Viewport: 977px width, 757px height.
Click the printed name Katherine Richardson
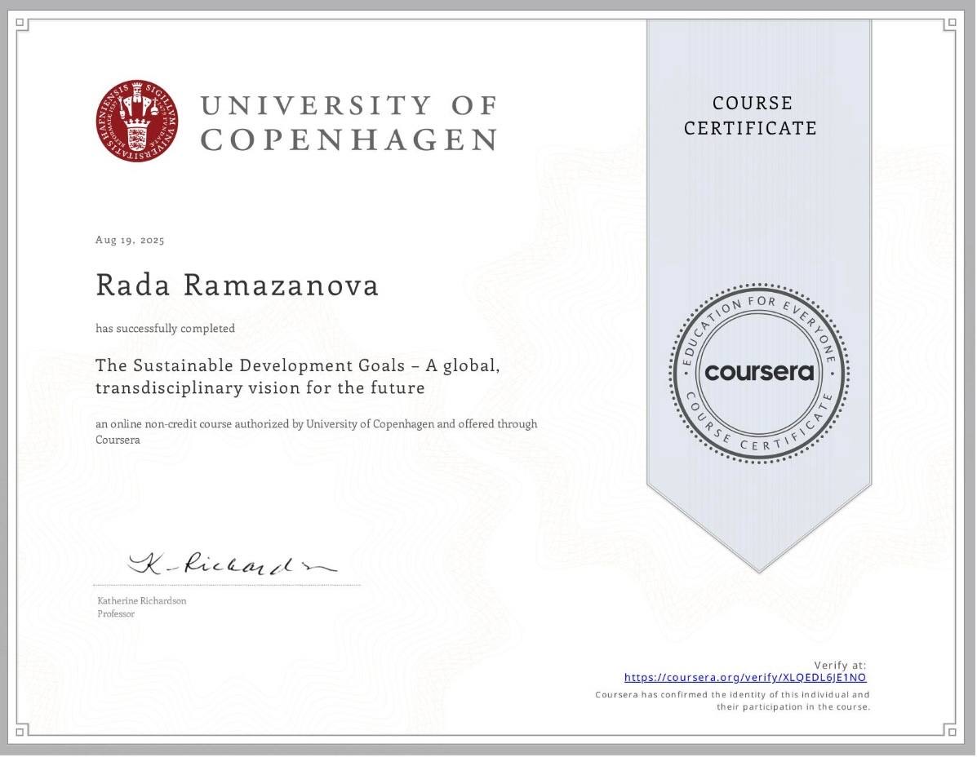point(141,601)
